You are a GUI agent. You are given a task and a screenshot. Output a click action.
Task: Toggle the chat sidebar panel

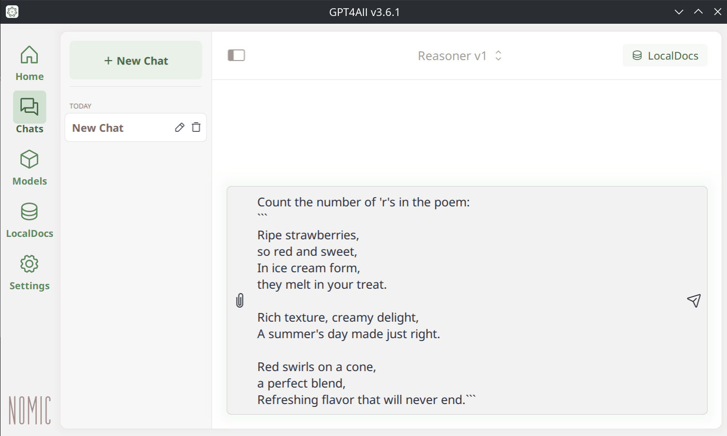point(237,55)
